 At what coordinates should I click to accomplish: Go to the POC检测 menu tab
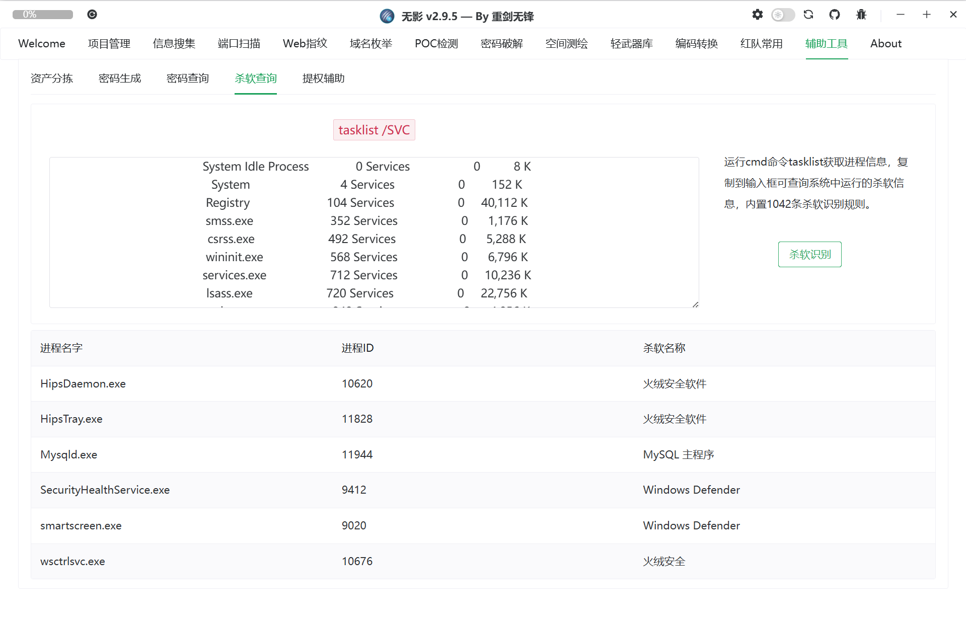436,44
